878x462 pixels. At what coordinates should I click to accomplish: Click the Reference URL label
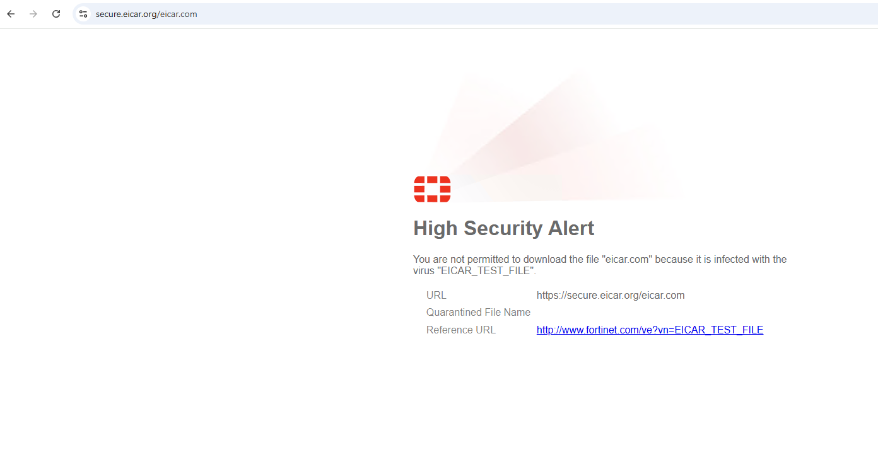(461, 330)
